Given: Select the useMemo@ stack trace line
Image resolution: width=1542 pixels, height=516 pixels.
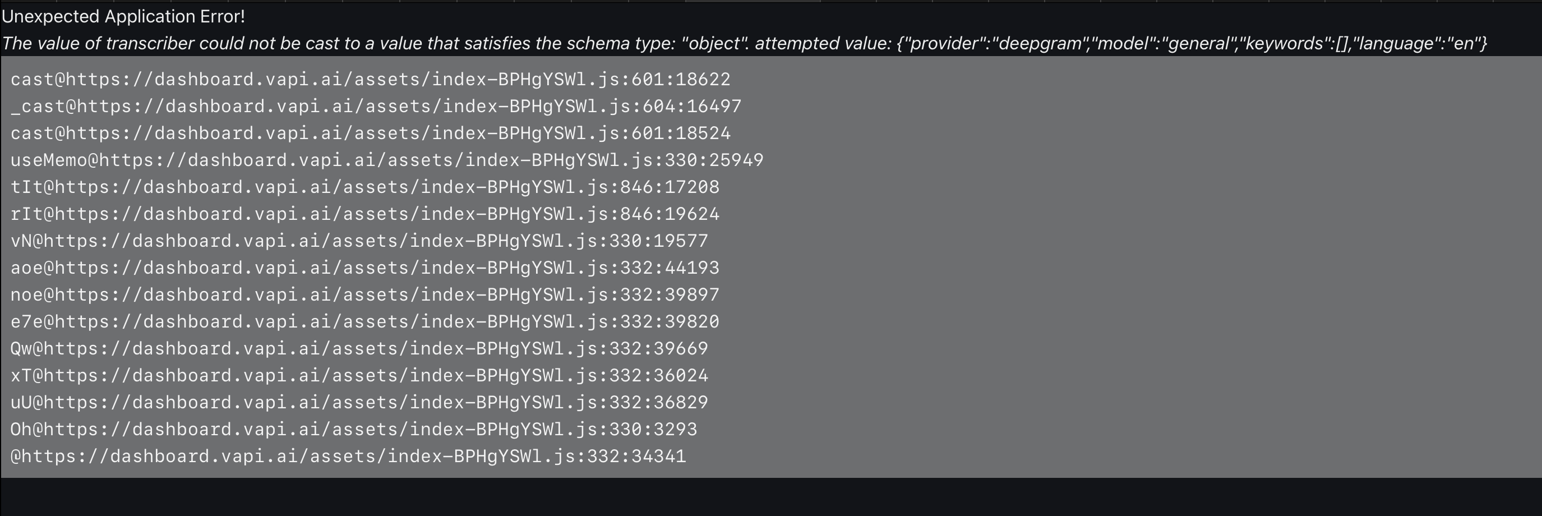Looking at the screenshot, I should point(387,160).
